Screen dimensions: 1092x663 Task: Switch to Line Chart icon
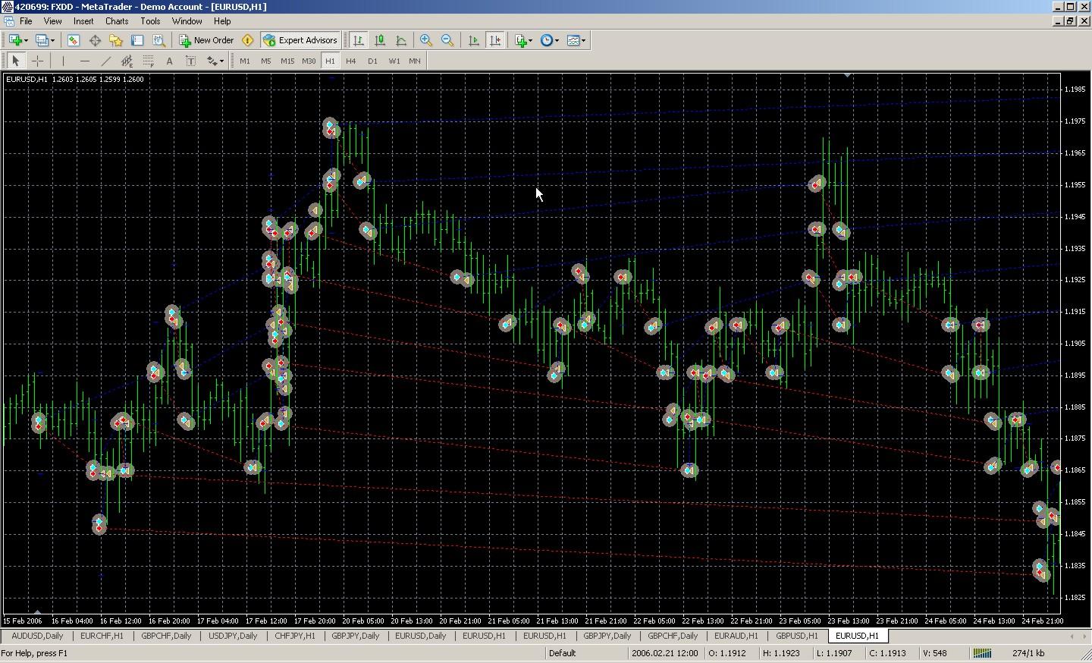point(401,40)
